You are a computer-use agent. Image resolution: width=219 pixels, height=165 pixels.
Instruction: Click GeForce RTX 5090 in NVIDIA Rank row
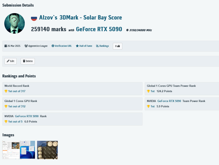click(27, 116)
